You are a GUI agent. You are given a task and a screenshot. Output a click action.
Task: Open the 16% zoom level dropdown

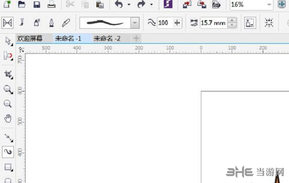[x=269, y=5]
